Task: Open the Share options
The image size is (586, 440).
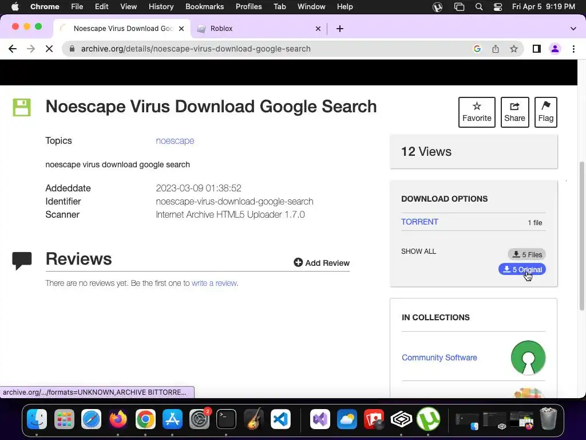Action: pyautogui.click(x=514, y=112)
